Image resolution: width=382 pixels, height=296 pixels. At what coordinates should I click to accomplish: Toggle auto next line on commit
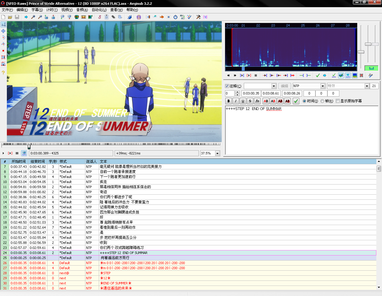(341, 75)
